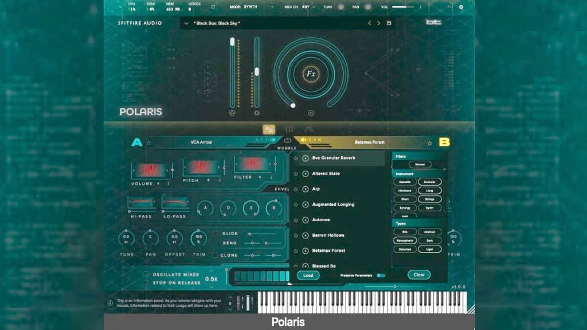Star the Arp preset
587x330 pixels.
coord(296,189)
